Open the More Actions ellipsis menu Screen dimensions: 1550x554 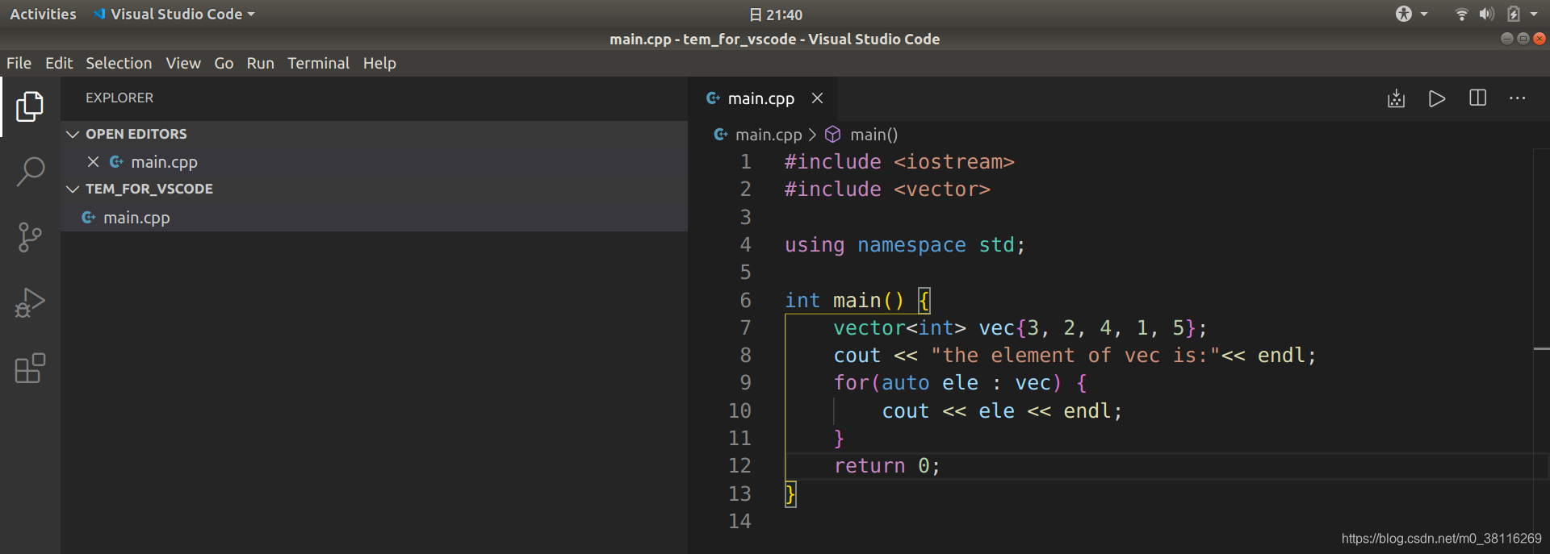[x=1518, y=98]
